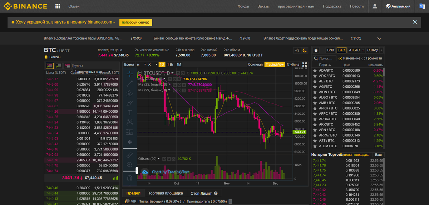Screen dimensions: 429x205
Task: Toggle chart fullscreen mode
Action: [x=305, y=65]
